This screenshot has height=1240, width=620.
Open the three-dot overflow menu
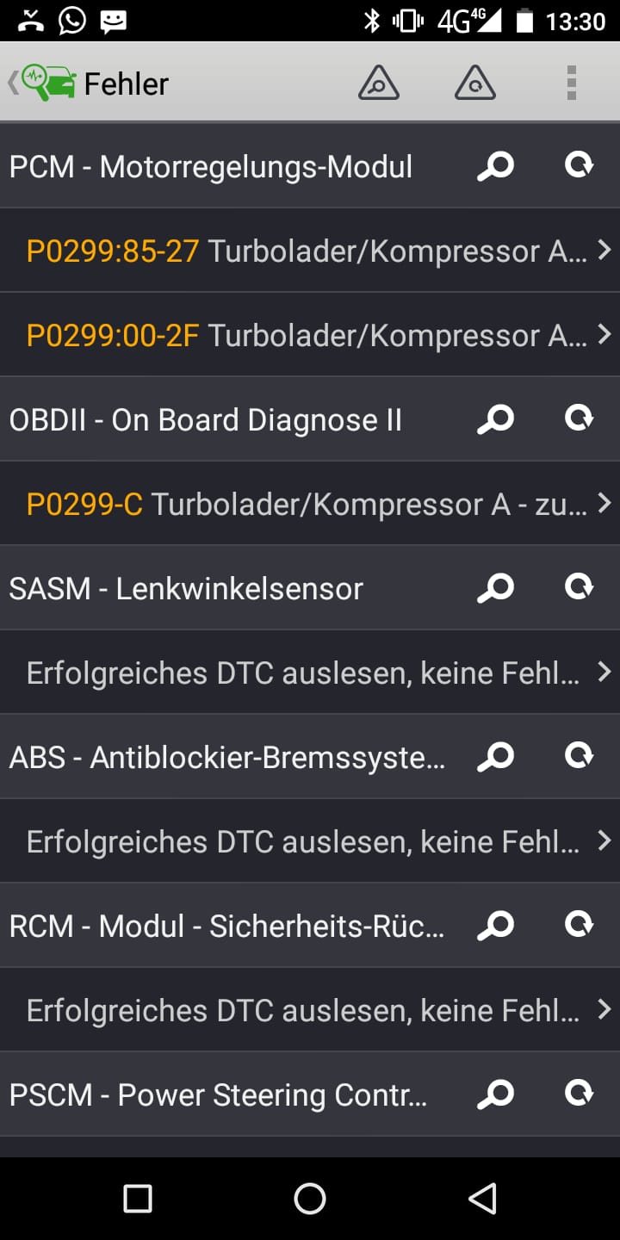pyautogui.click(x=571, y=84)
